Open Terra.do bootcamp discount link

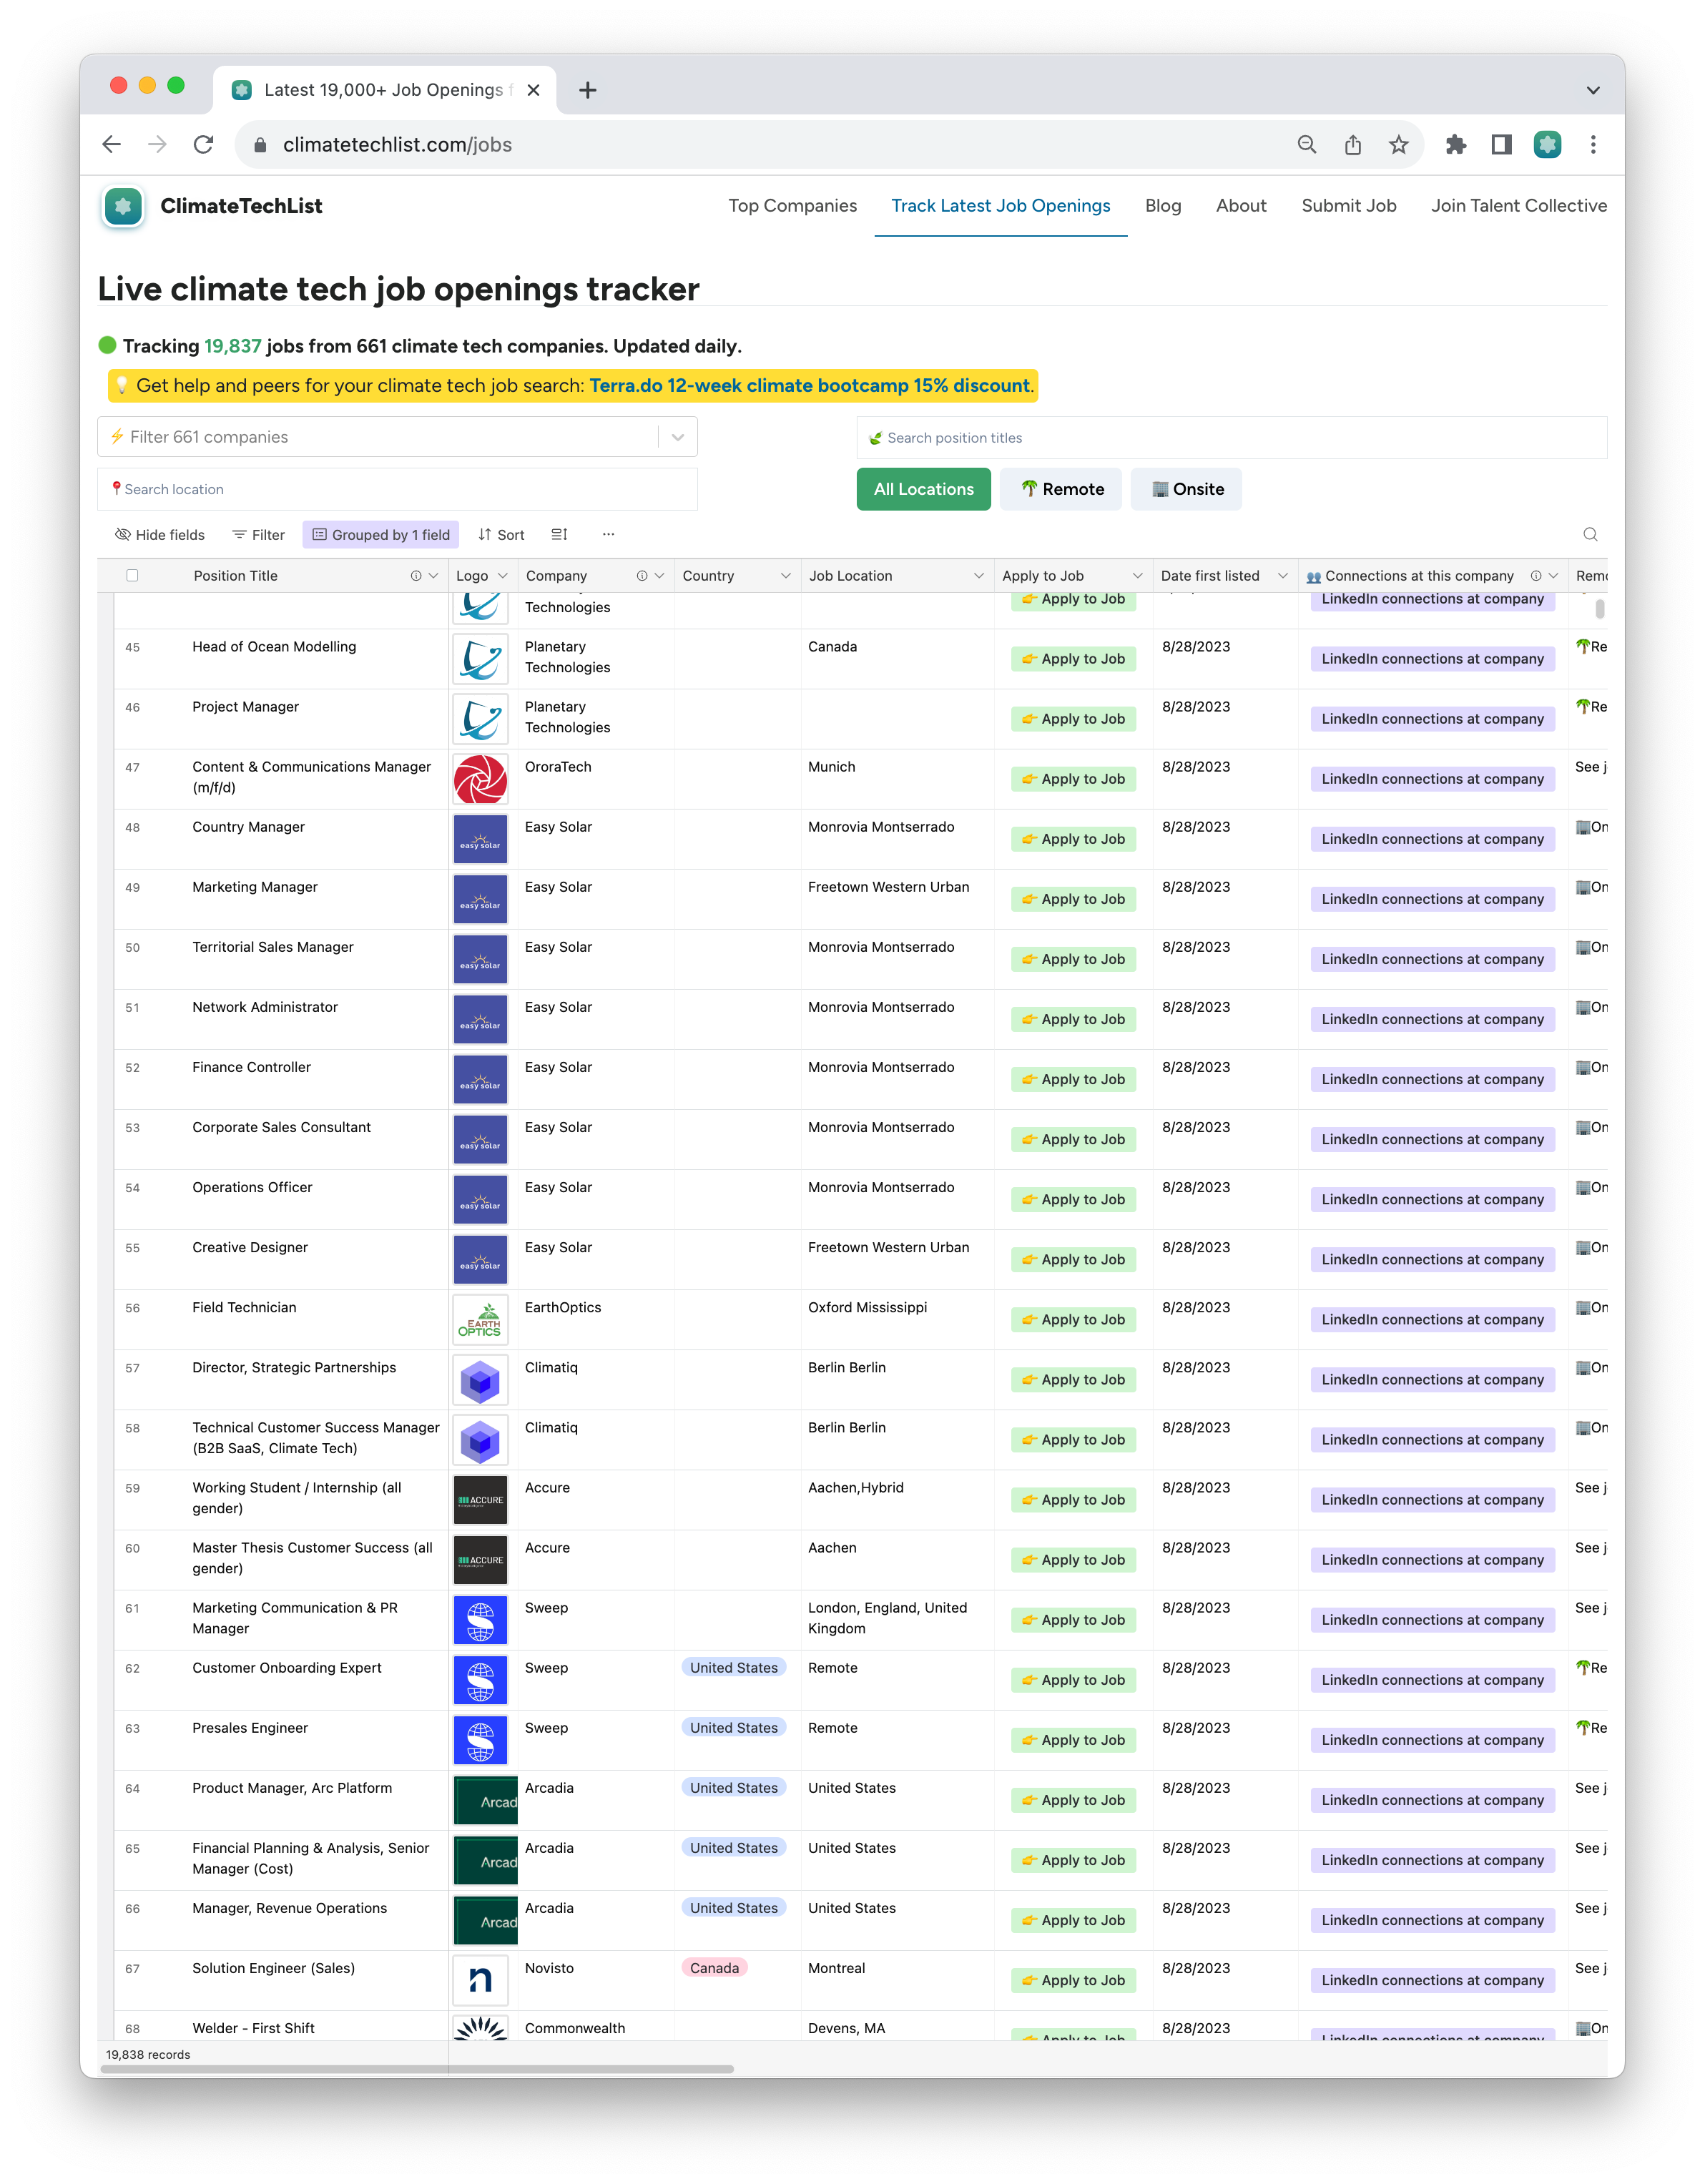tap(810, 386)
